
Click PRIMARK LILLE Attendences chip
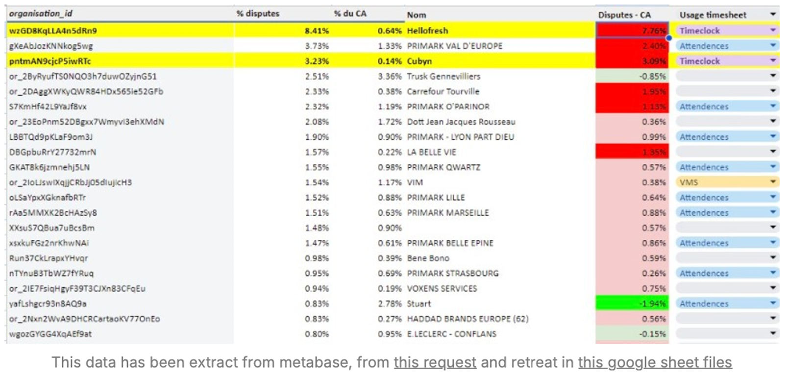tap(704, 197)
